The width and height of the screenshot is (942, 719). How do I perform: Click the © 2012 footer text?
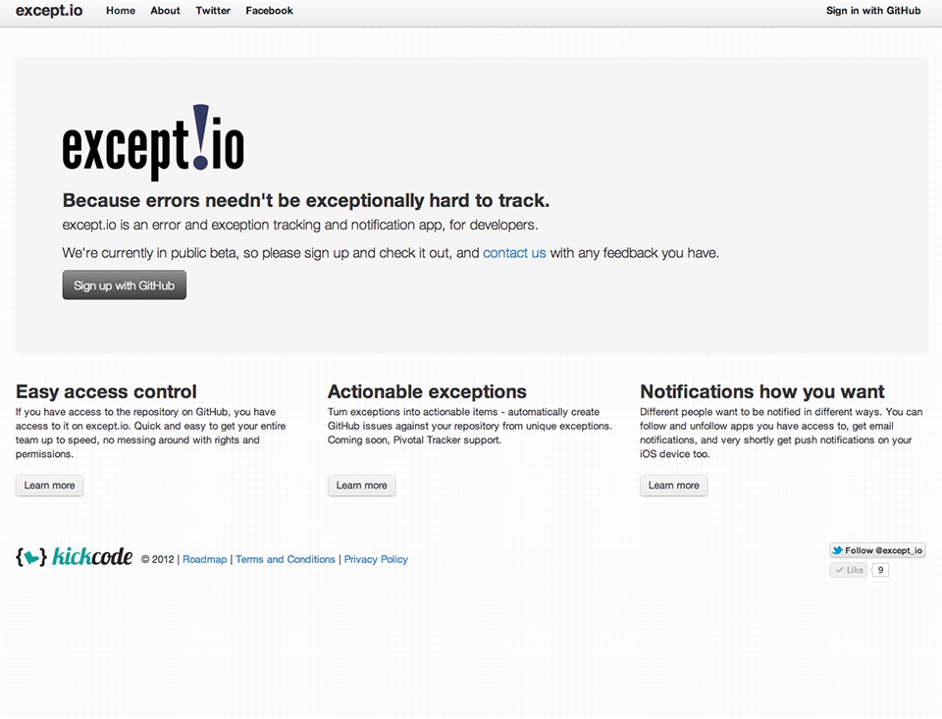pos(157,559)
